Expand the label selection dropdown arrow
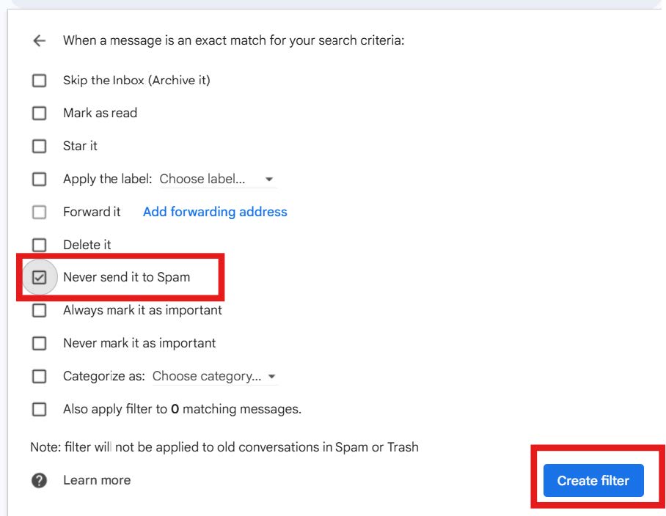 pyautogui.click(x=269, y=179)
